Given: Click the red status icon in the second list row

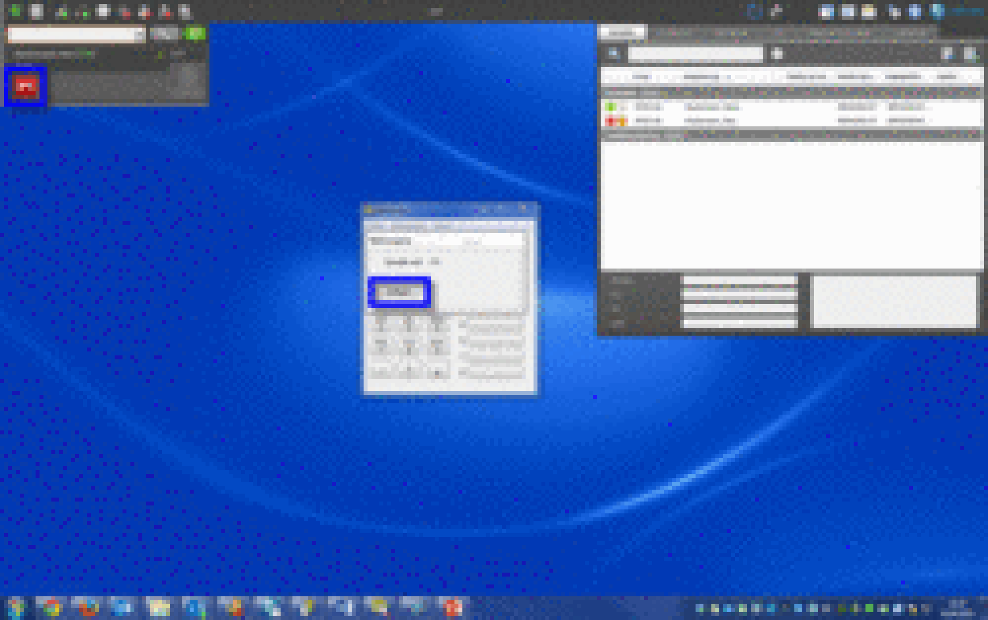Looking at the screenshot, I should [x=611, y=120].
